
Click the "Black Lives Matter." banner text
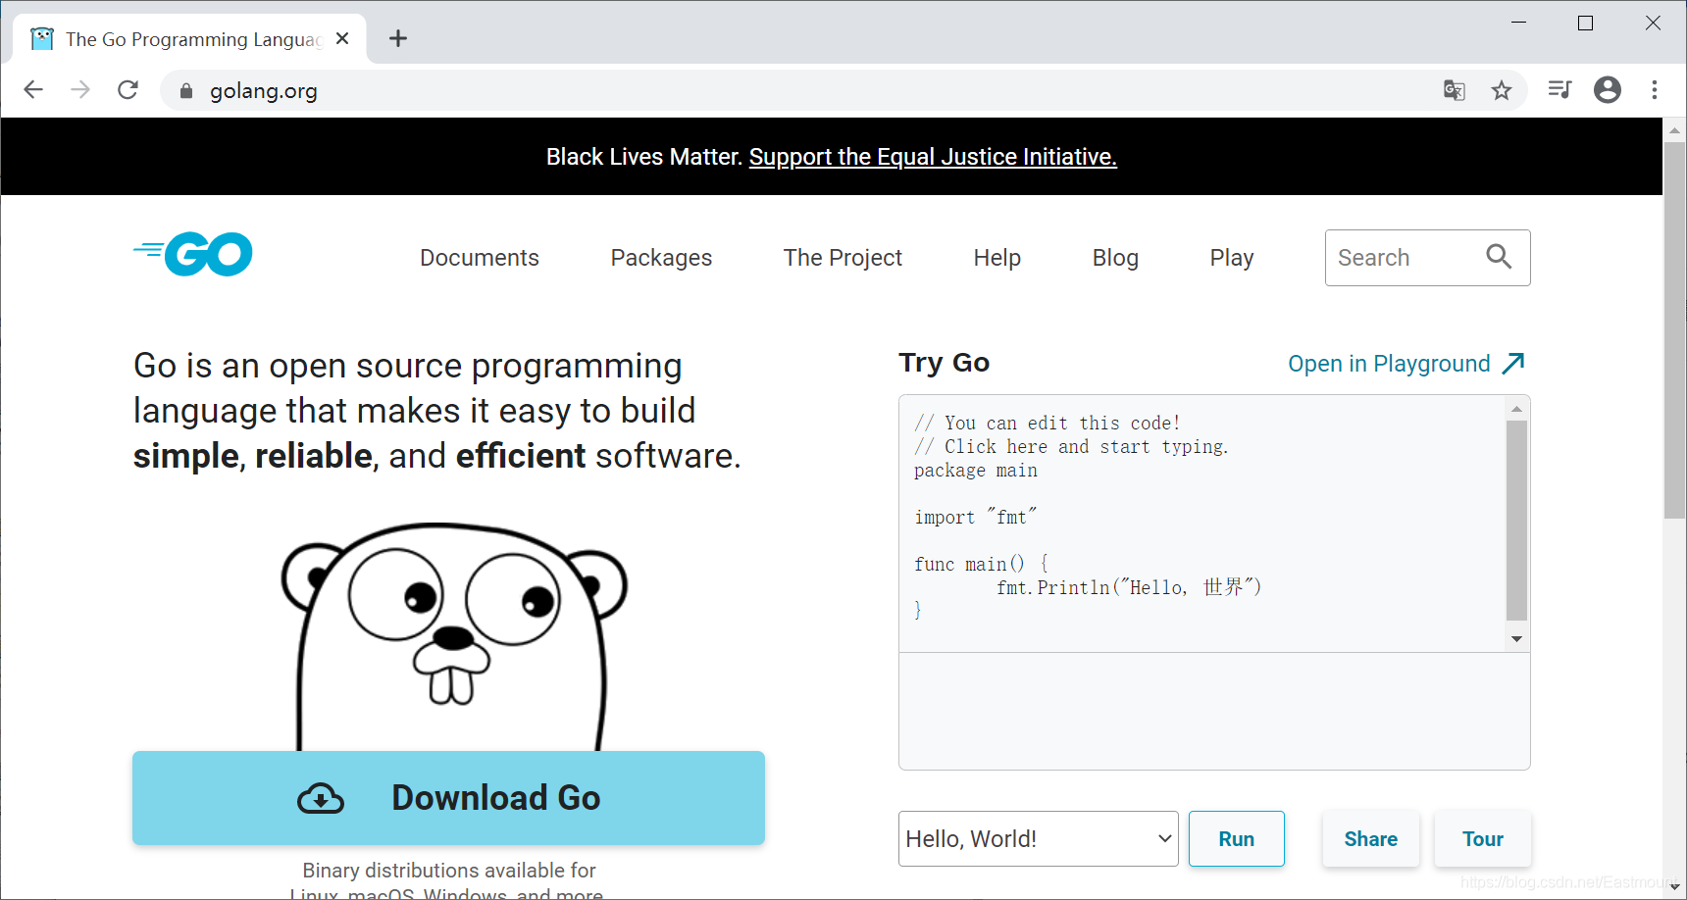point(644,157)
